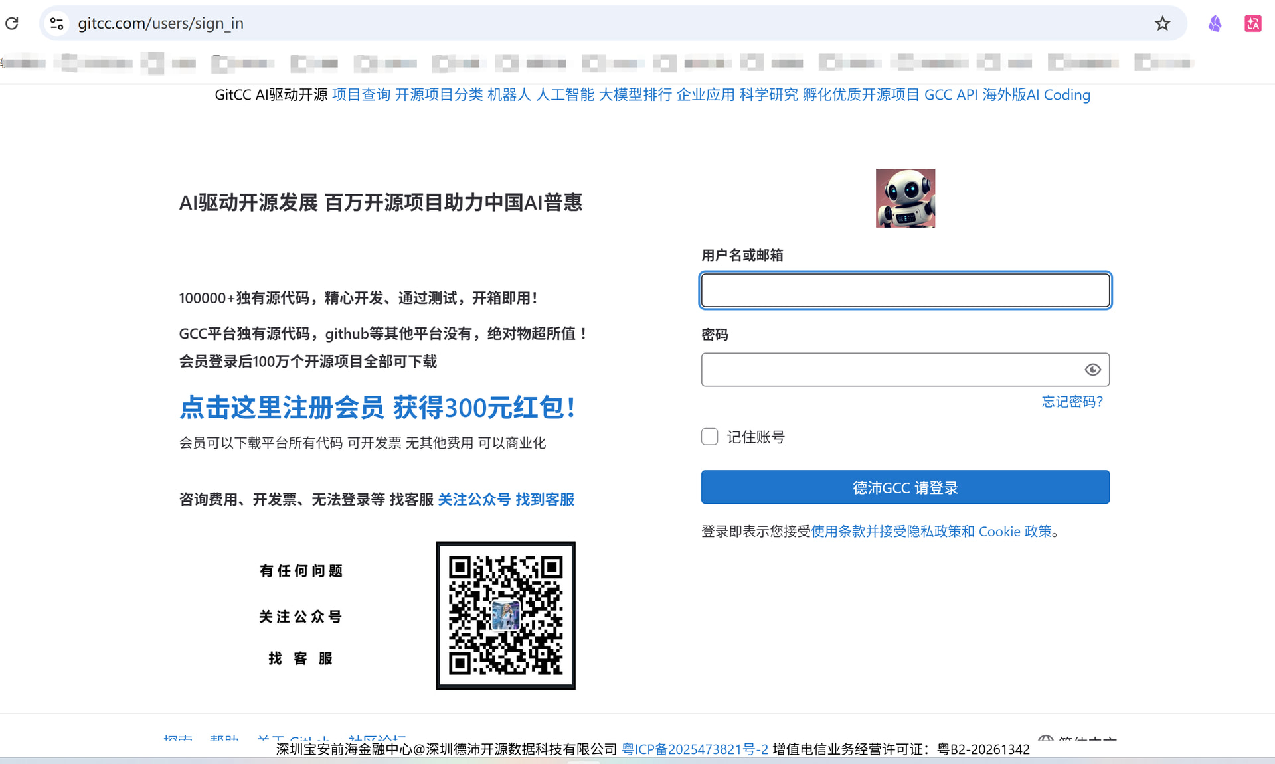Click the 增值电信业务经营许可证 text in the footer
This screenshot has height=764, width=1275.
coord(901,749)
